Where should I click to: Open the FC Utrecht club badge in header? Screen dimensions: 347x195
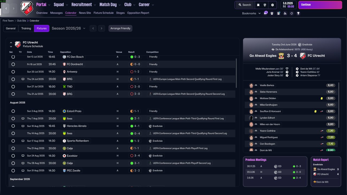click(27, 8)
